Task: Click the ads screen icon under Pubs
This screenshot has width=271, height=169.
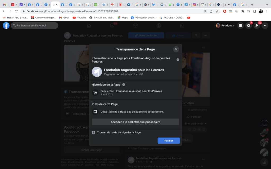Action: [x=95, y=112]
